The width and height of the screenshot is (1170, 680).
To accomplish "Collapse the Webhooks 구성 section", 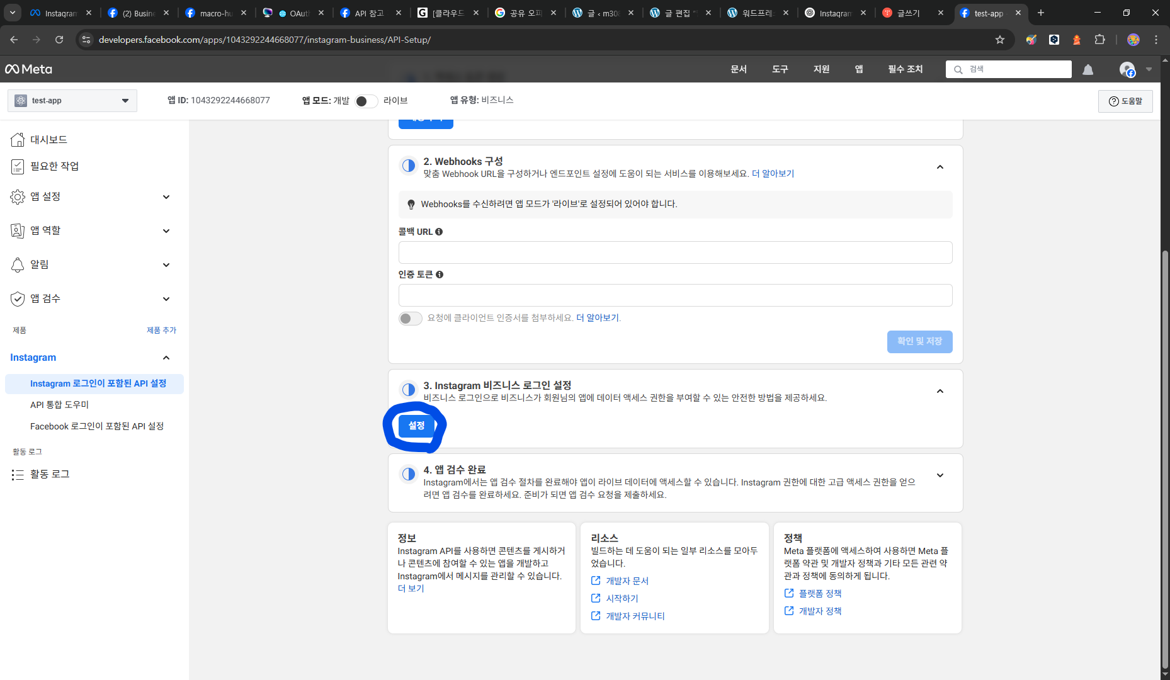I will pos(940,167).
